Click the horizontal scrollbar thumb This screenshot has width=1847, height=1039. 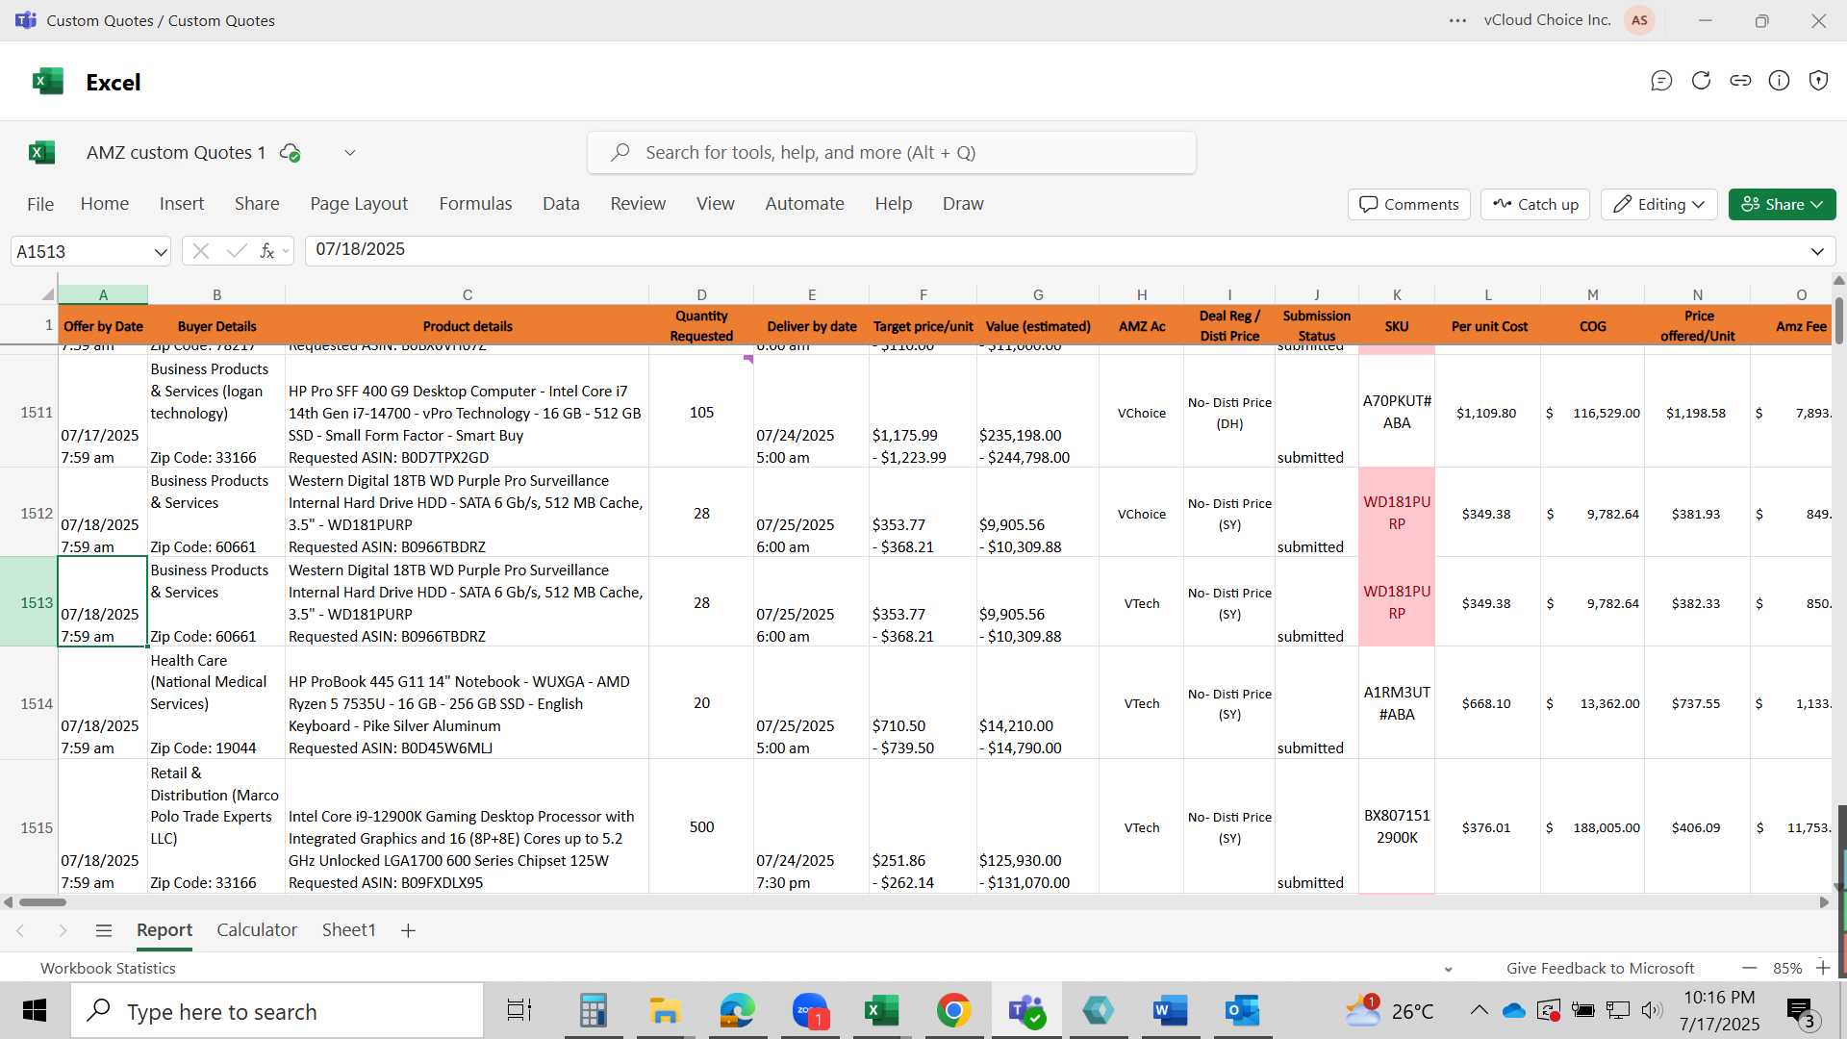[x=42, y=902]
